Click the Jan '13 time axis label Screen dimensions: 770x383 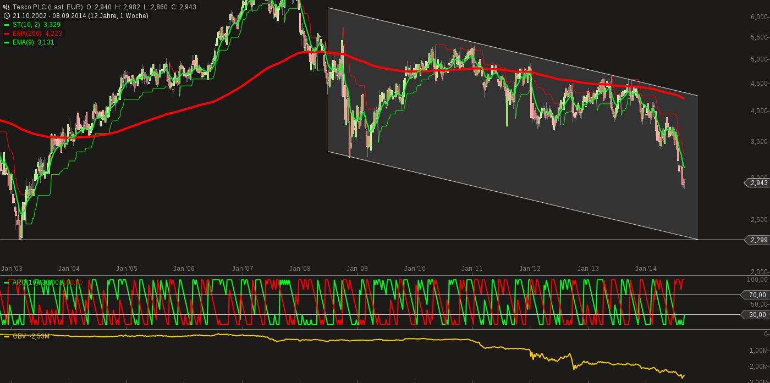588,269
